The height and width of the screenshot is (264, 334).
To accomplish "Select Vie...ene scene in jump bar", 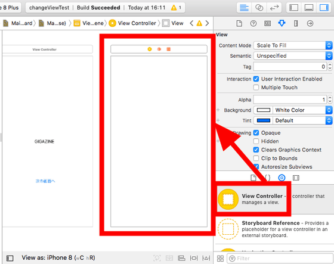I will click(x=89, y=23).
